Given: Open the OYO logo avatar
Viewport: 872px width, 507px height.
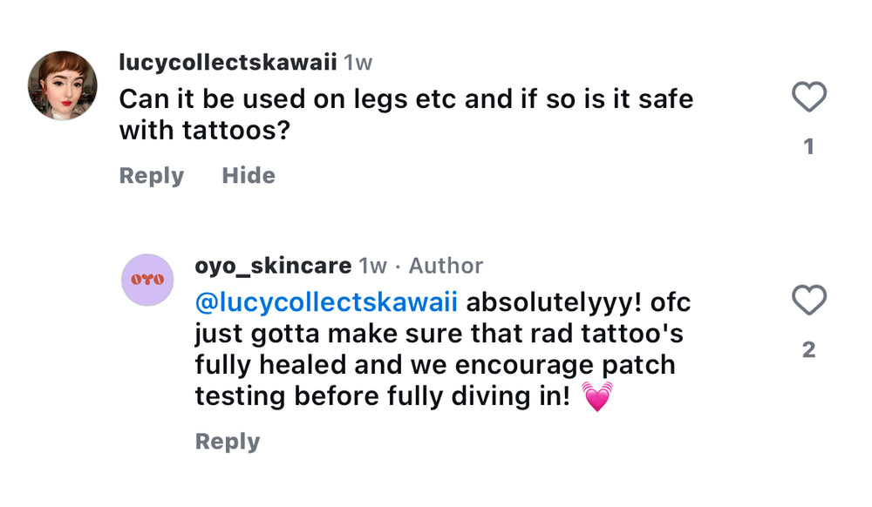Looking at the screenshot, I should click(147, 279).
